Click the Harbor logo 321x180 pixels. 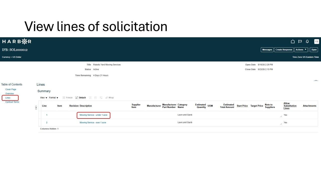point(17,41)
